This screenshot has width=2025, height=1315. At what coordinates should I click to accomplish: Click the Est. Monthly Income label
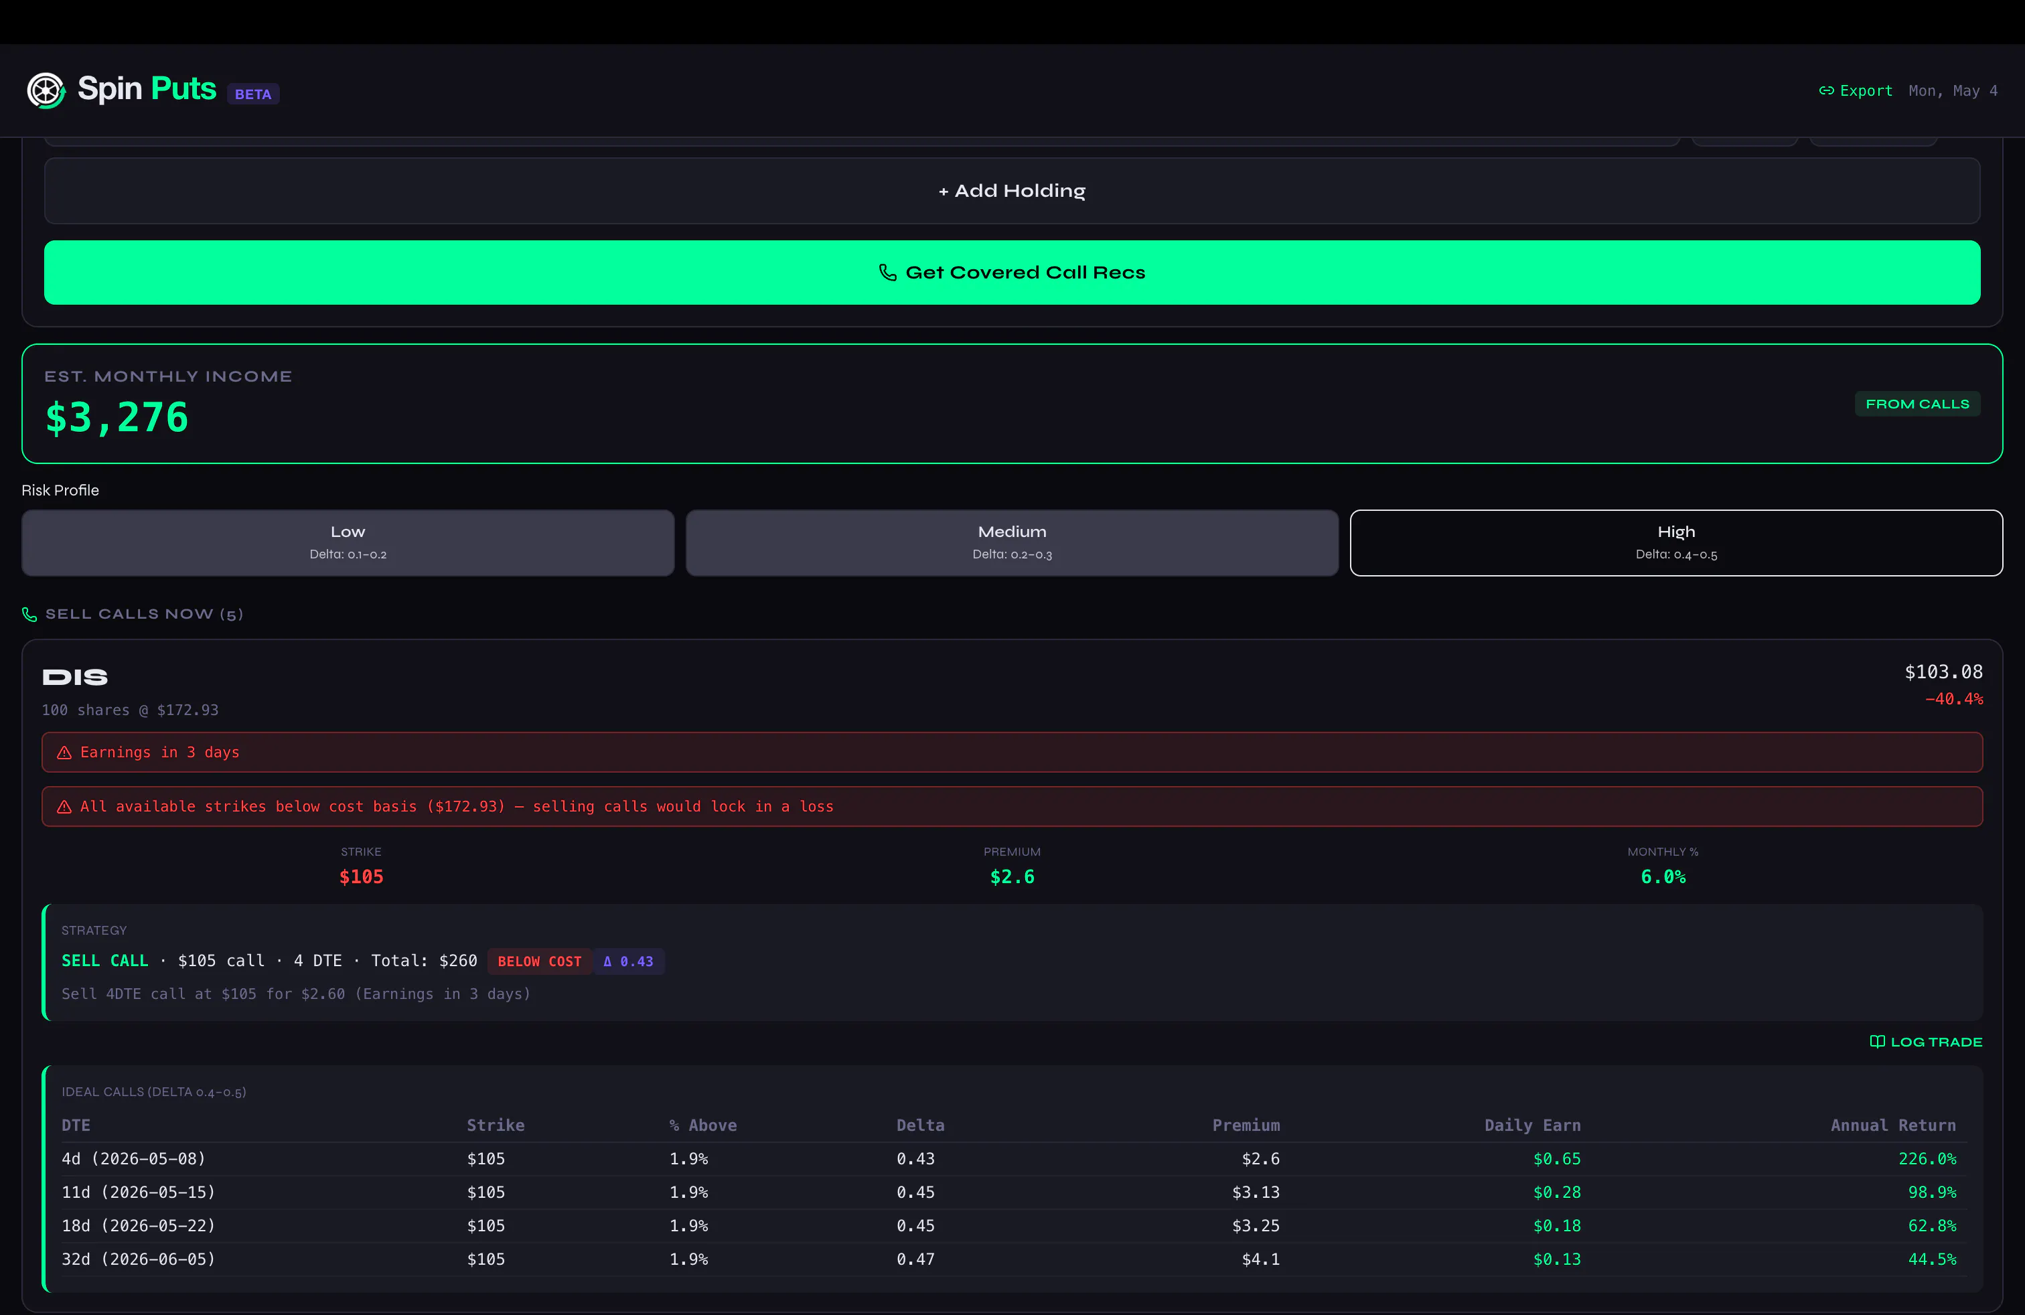[x=169, y=376]
